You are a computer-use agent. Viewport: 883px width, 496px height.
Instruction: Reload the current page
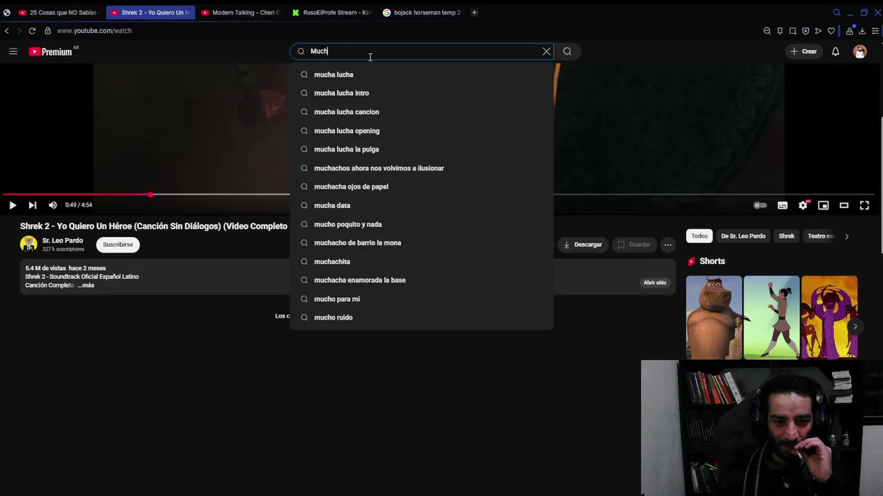32,31
